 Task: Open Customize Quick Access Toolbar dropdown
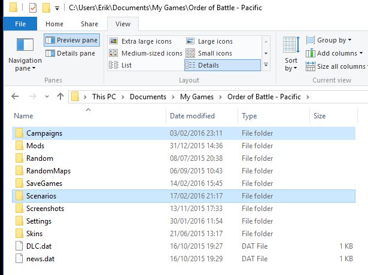click(57, 8)
